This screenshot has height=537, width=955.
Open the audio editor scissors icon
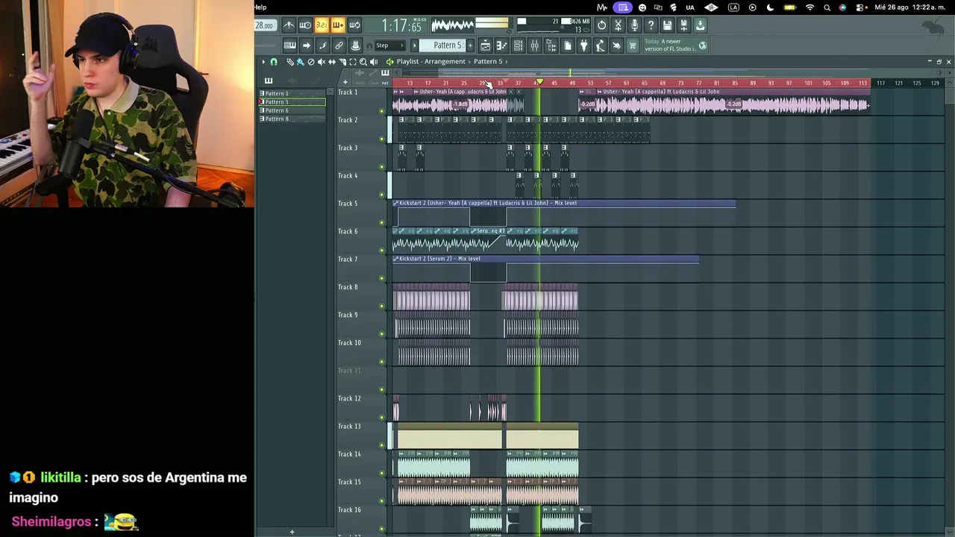tap(618, 25)
